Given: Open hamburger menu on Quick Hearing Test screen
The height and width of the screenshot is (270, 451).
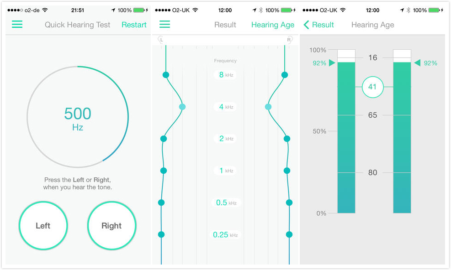Looking at the screenshot, I should pyautogui.click(x=17, y=25).
